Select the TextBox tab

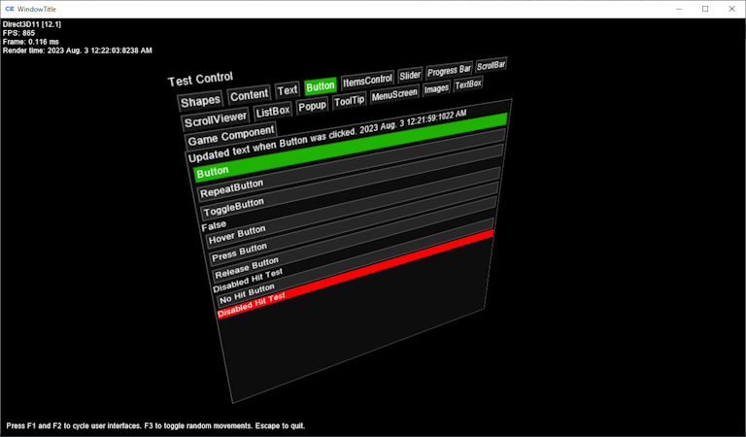[468, 84]
